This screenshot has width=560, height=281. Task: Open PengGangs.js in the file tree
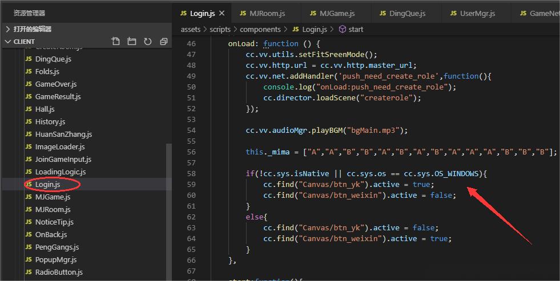point(57,247)
